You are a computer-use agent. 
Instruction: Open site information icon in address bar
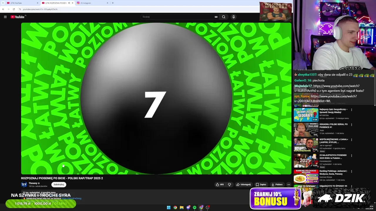tap(20, 9)
